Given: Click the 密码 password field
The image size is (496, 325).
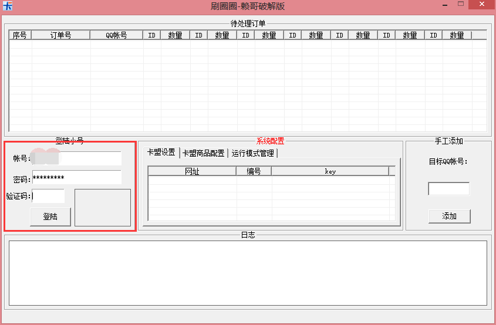Looking at the screenshot, I should (x=76, y=177).
